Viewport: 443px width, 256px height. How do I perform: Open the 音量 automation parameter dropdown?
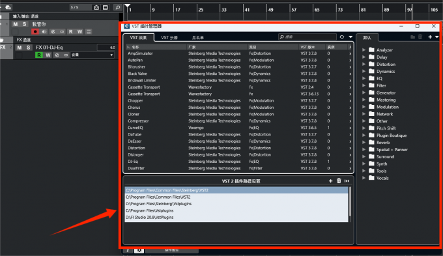click(x=93, y=55)
